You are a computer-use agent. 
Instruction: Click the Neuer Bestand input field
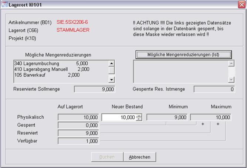118,117
